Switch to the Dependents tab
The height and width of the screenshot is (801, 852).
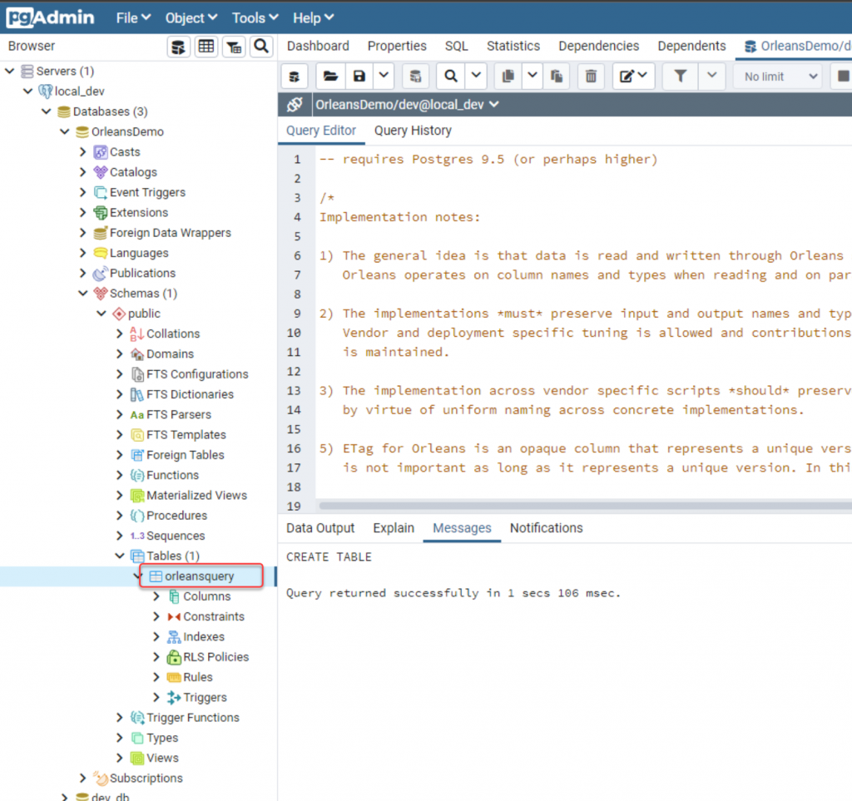pos(691,46)
